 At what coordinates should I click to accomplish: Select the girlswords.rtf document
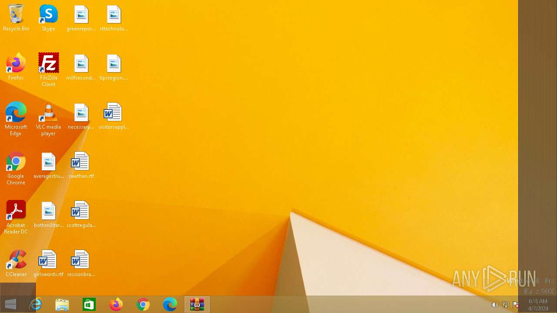click(48, 263)
